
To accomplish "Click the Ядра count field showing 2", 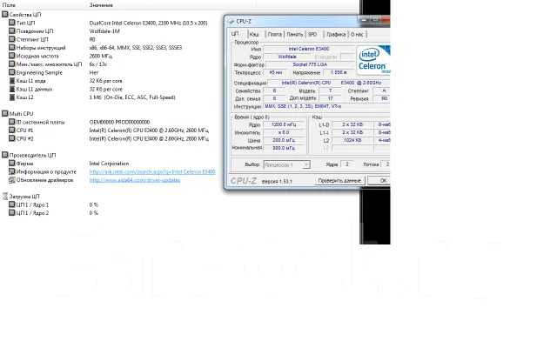I will click(x=347, y=164).
